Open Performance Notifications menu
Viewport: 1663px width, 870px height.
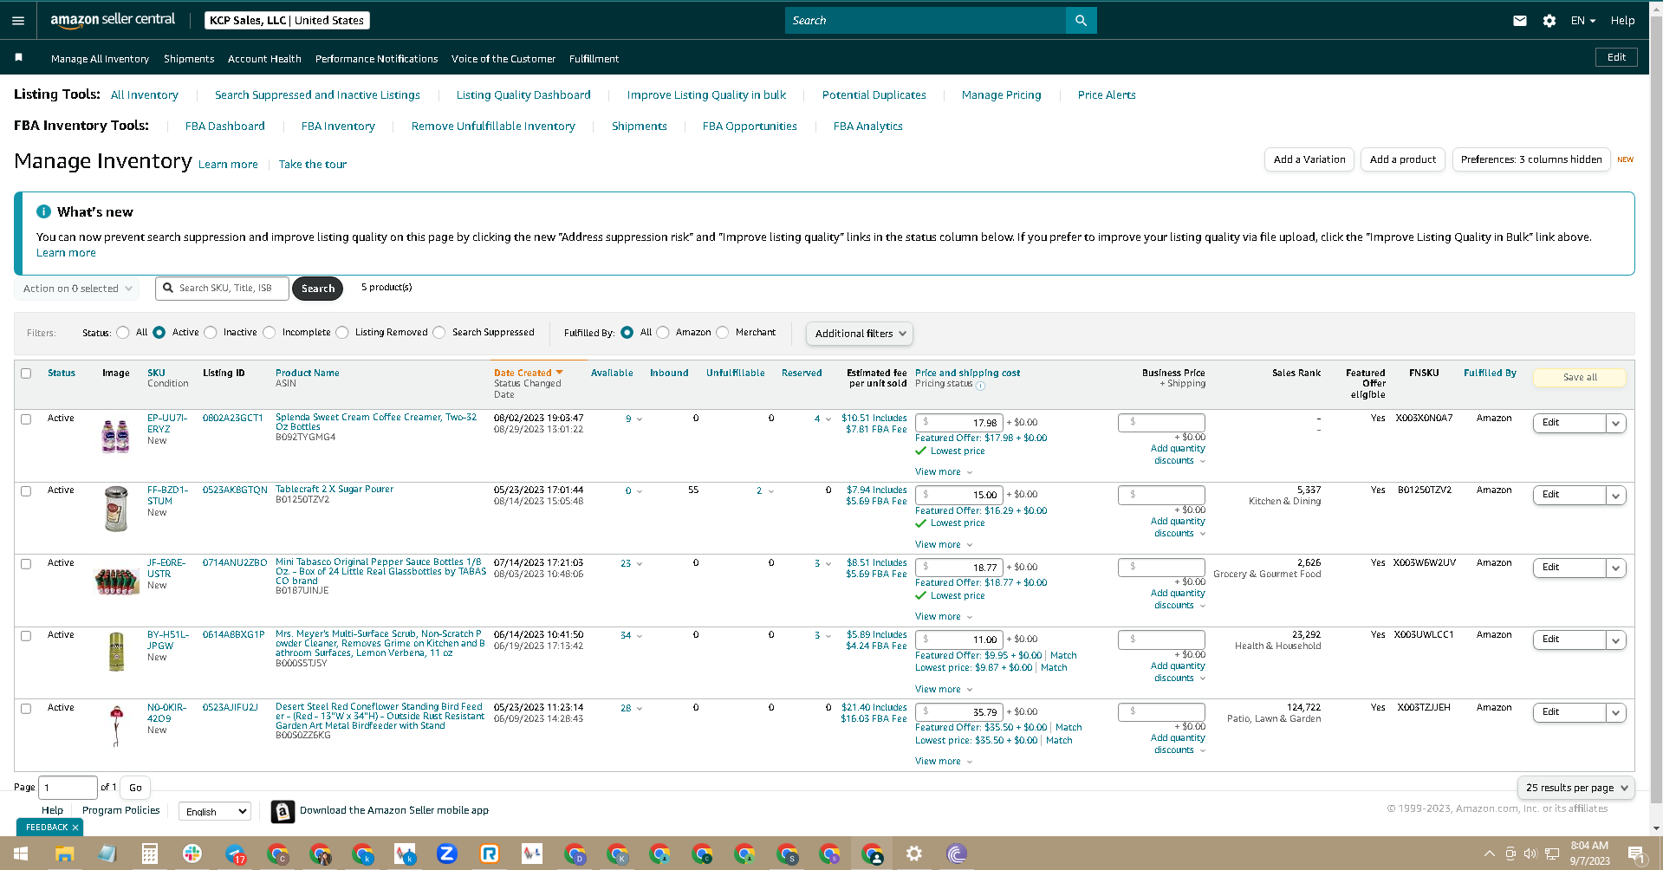pos(376,59)
